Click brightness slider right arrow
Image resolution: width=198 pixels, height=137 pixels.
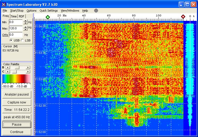point(28,68)
